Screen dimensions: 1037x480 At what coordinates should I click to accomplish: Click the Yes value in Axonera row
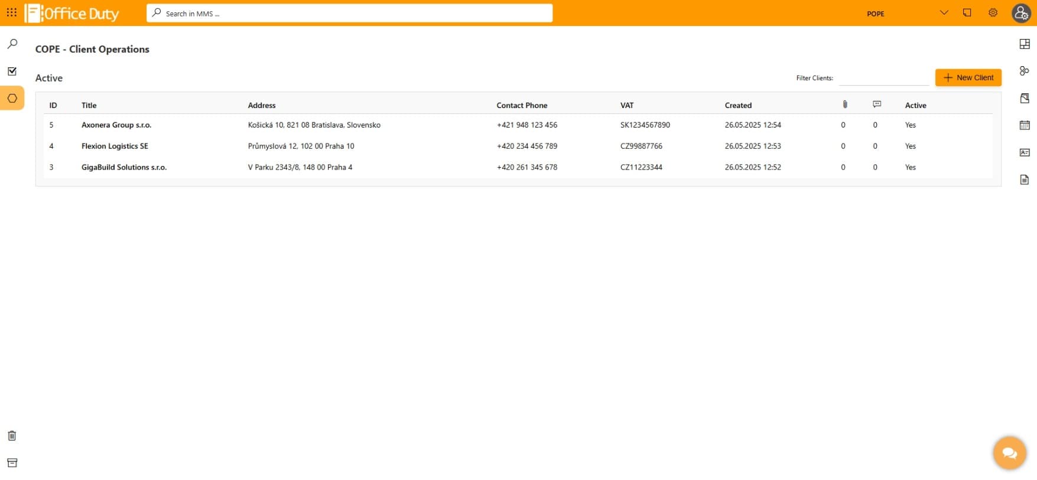(x=910, y=125)
